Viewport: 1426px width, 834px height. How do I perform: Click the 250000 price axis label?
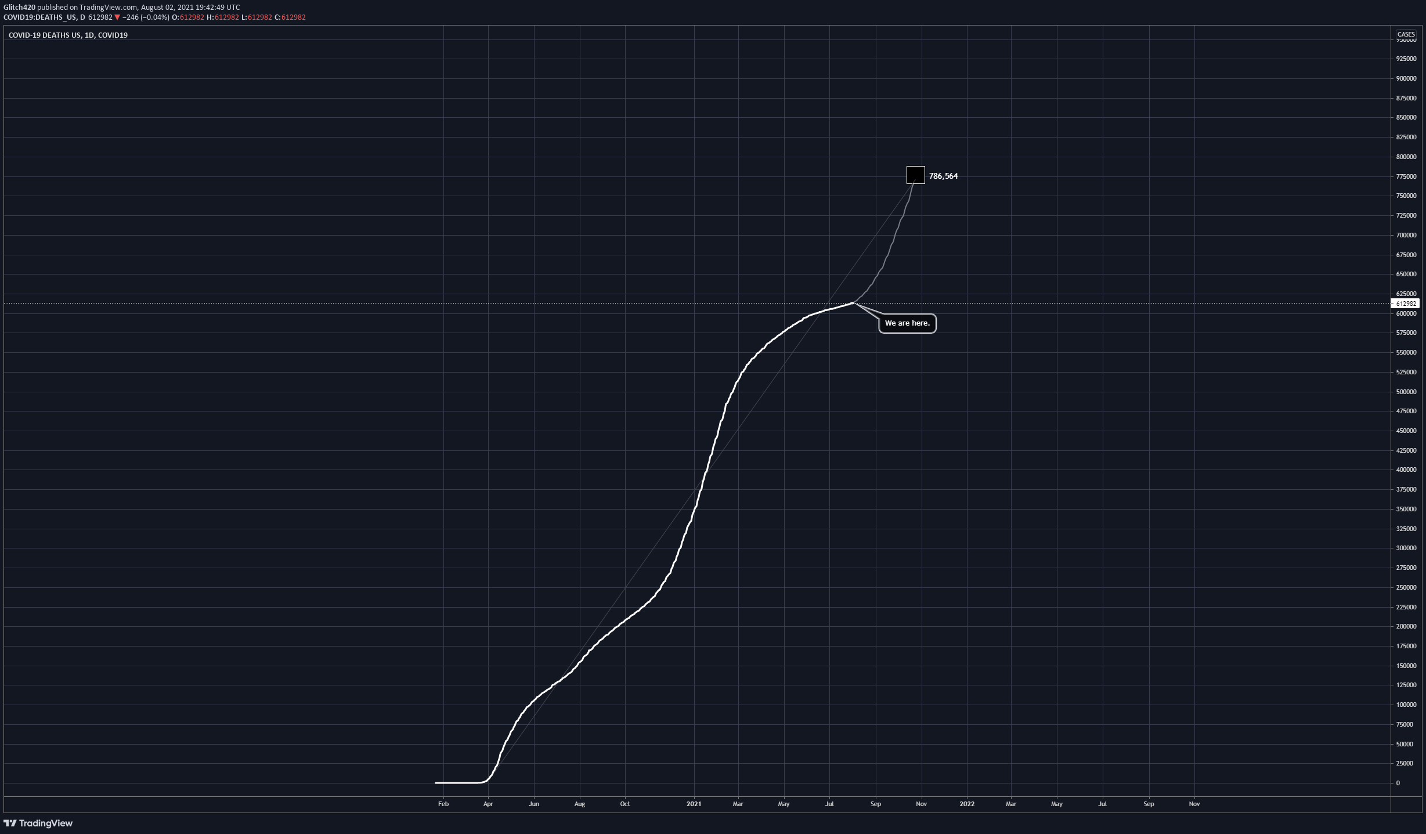pos(1406,587)
